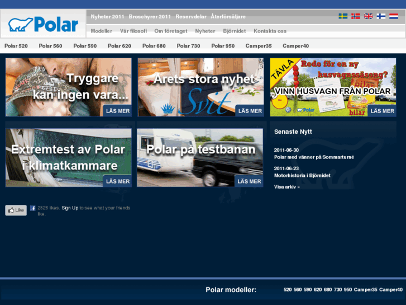
Task: Open the Polar på testbanan image
Action: pos(200,158)
